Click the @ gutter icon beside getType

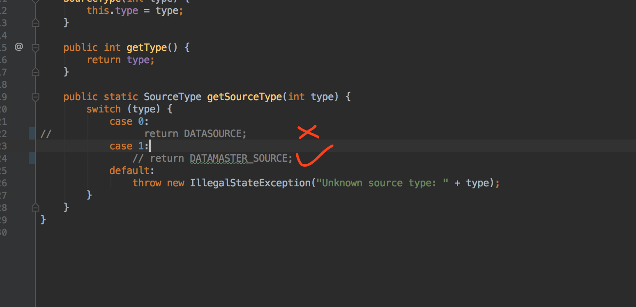19,47
